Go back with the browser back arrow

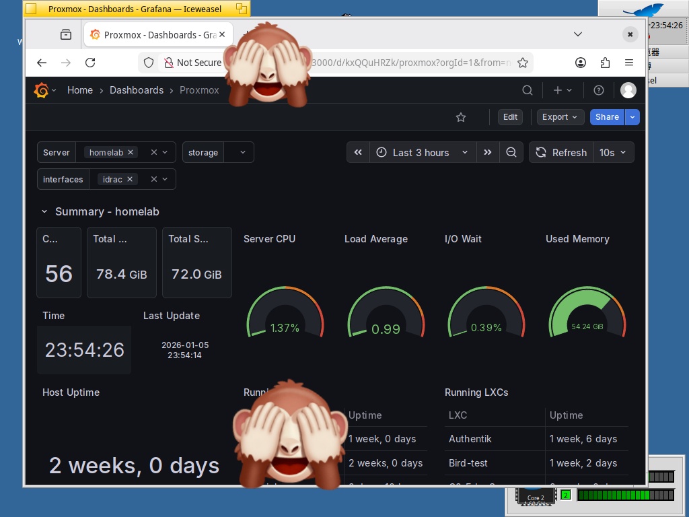pos(42,63)
